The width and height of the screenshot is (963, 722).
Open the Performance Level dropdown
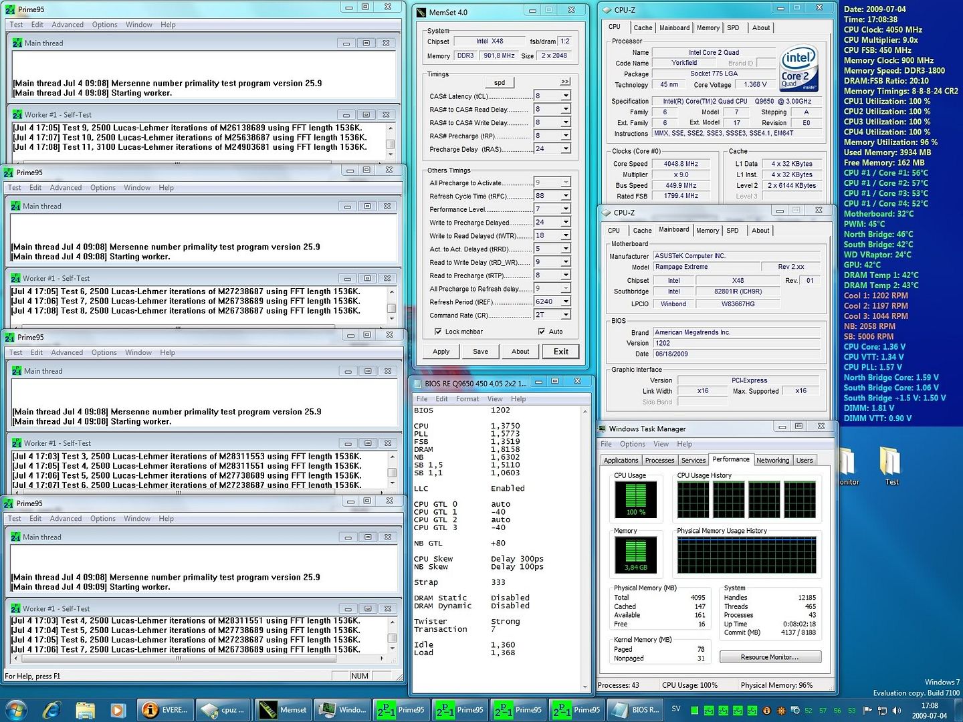tap(566, 209)
